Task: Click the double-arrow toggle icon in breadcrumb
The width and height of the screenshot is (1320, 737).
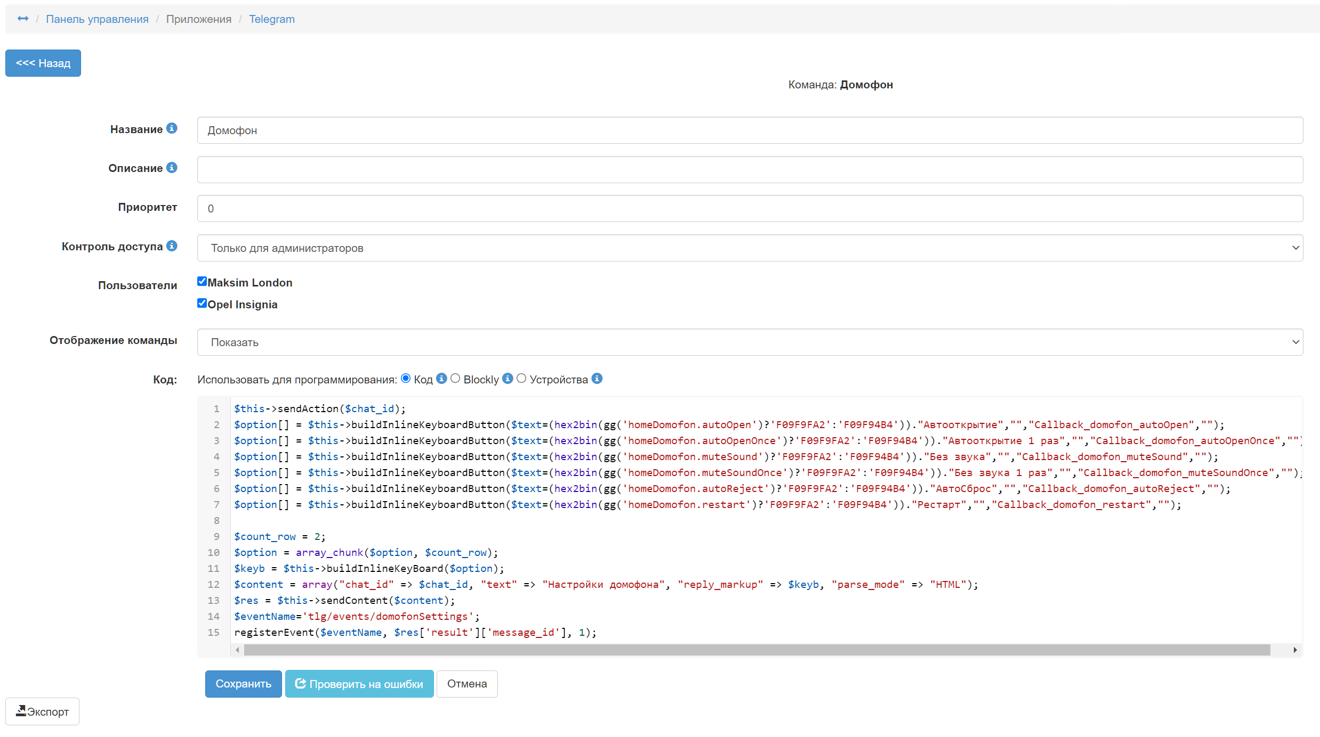Action: pos(23,19)
